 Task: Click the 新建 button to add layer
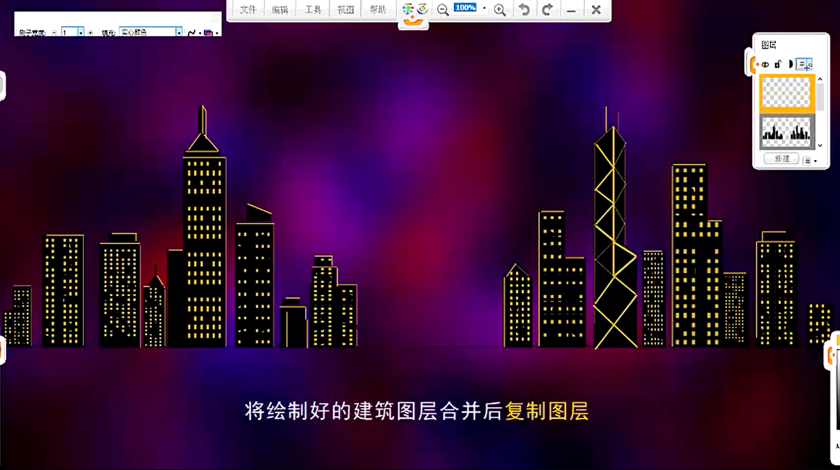[x=781, y=159]
